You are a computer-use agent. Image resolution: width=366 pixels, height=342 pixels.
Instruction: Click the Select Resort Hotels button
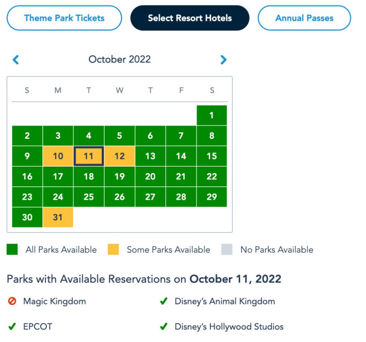[190, 18]
